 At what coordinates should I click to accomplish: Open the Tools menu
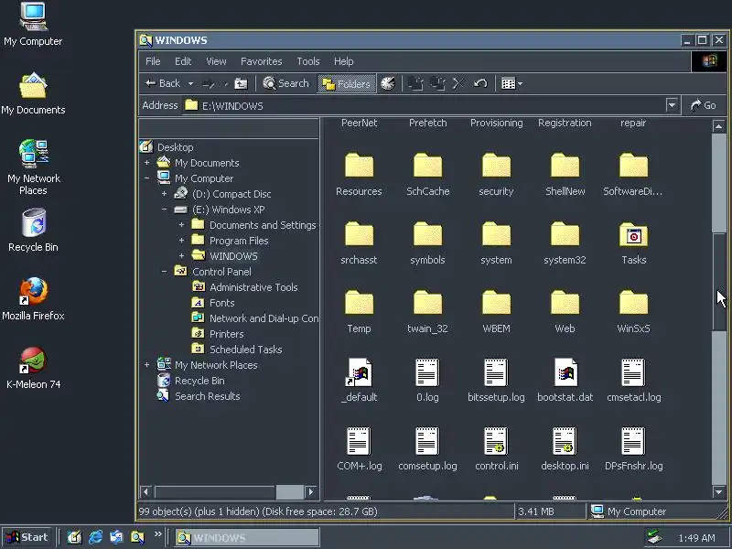tap(308, 61)
